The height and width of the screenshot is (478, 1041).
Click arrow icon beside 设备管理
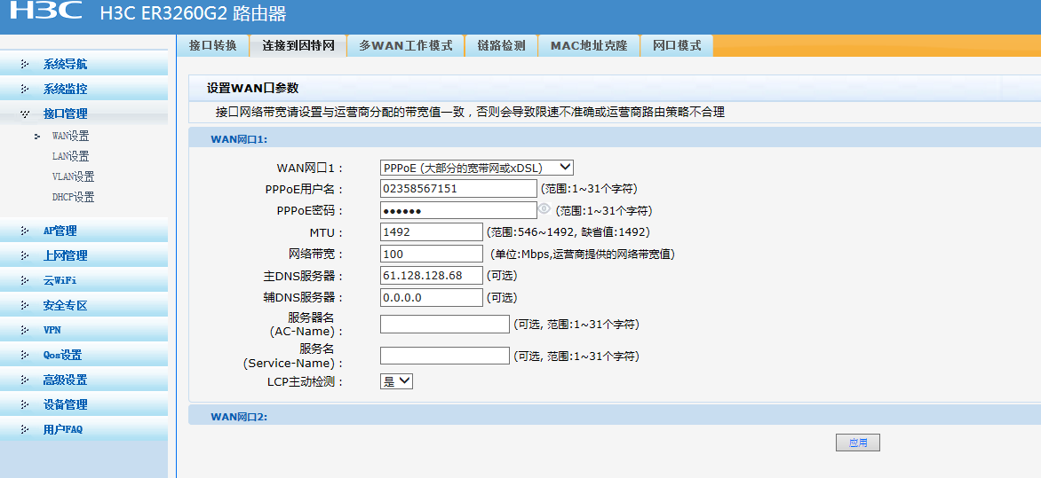point(25,404)
